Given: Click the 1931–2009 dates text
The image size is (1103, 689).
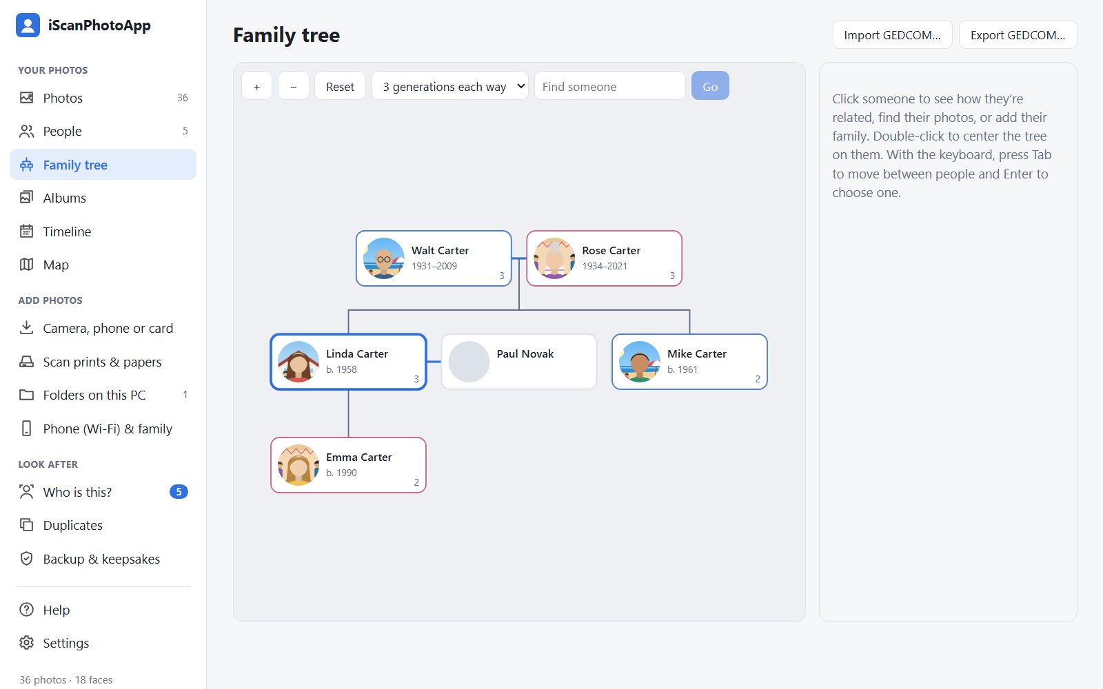Looking at the screenshot, I should [434, 266].
